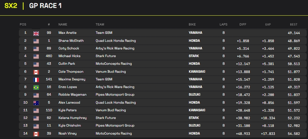308x139 pixels.
Task: Click Cullin Park's best lap time 50.513
Action: (x=293, y=64)
